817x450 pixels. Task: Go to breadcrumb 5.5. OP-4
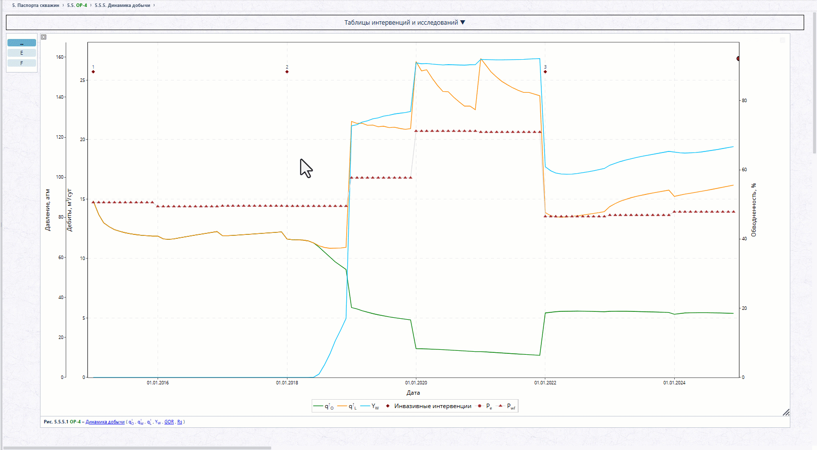pyautogui.click(x=77, y=5)
